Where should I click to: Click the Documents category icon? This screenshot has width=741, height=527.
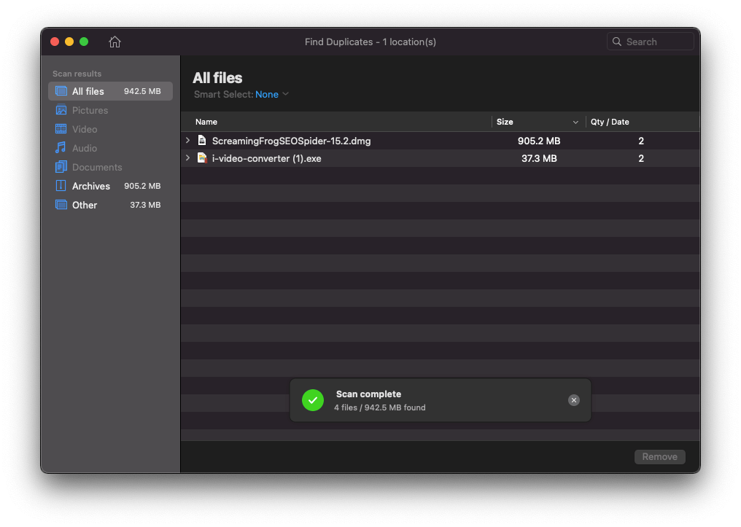(x=61, y=167)
